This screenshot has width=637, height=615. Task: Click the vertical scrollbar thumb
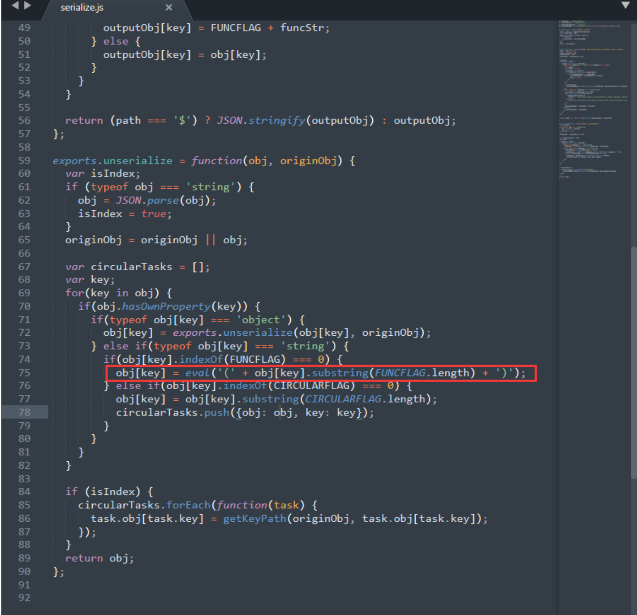(633, 363)
